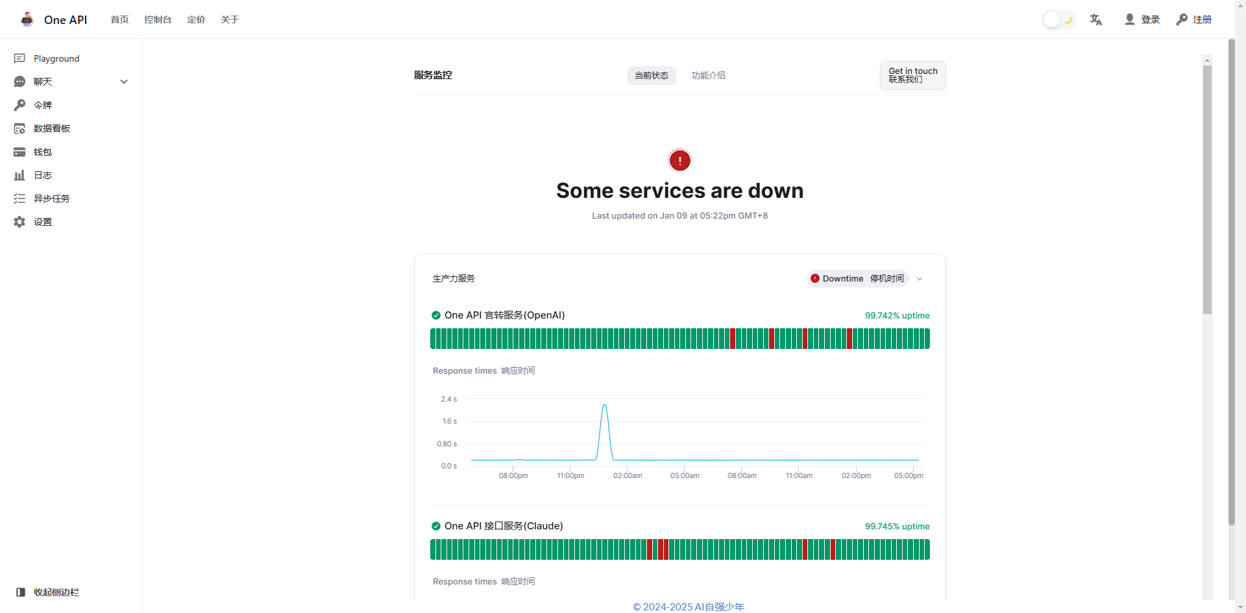Image resolution: width=1246 pixels, height=613 pixels.
Task: Click the 02:00am axis label
Action: [628, 475]
